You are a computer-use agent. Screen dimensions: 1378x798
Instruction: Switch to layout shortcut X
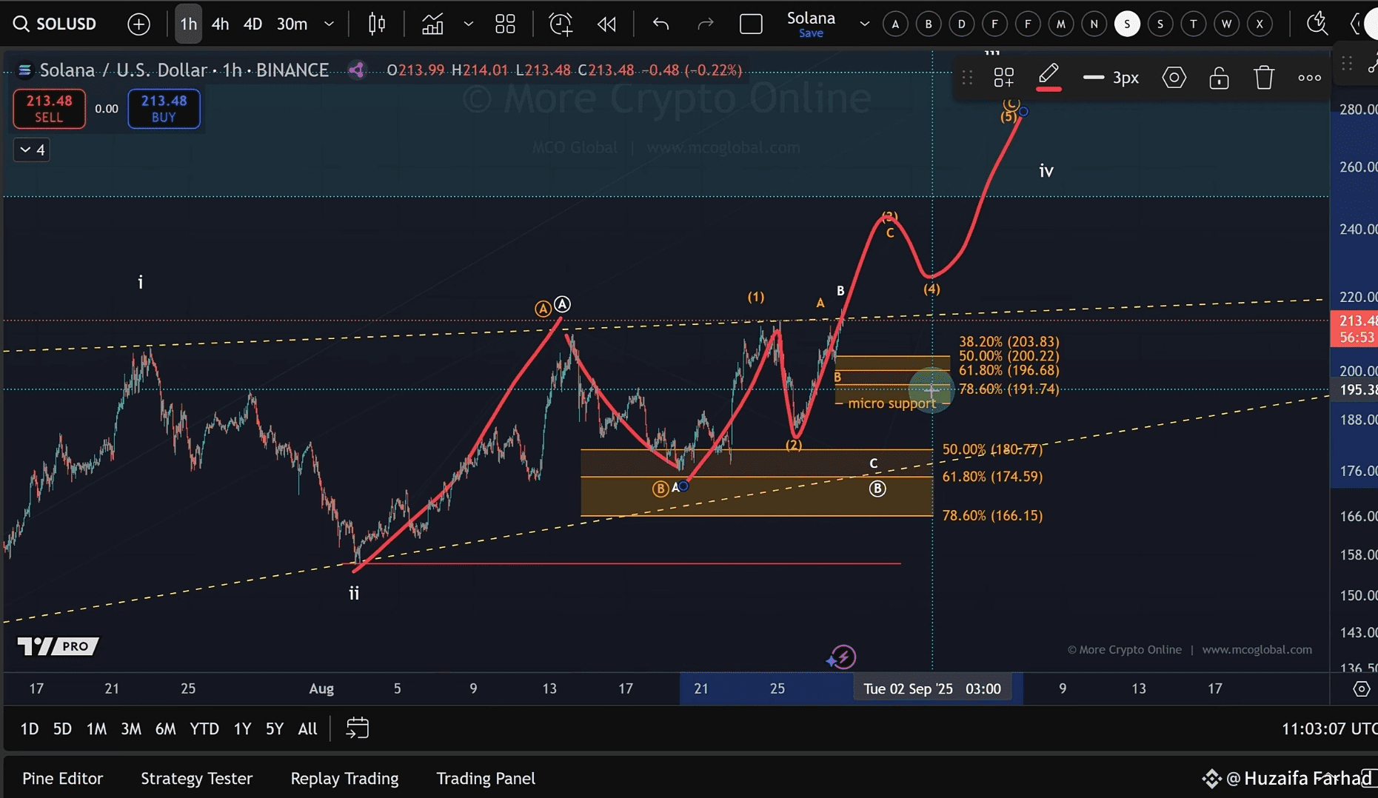tap(1260, 24)
